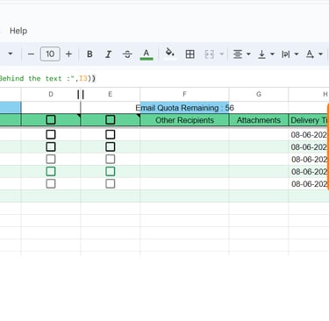Viewport: 329px width, 321px height.
Task: Expand font dropdown arrow left of size
Action: tap(11, 53)
